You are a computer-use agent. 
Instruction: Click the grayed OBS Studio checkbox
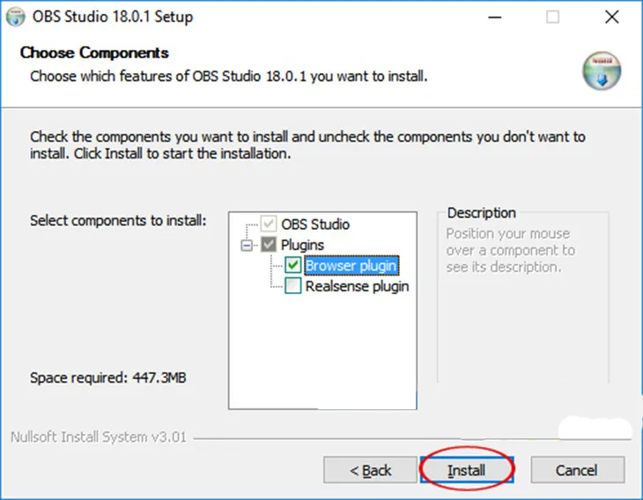tap(270, 224)
